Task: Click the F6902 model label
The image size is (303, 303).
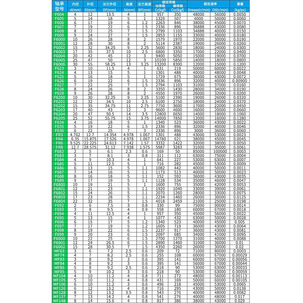Action: (x=59, y=247)
